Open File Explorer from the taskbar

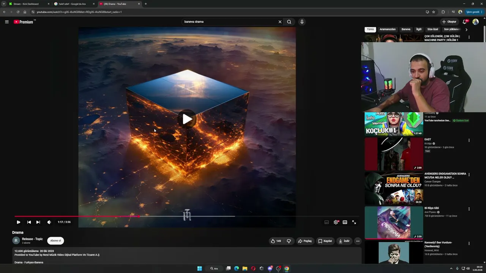click(x=245, y=268)
